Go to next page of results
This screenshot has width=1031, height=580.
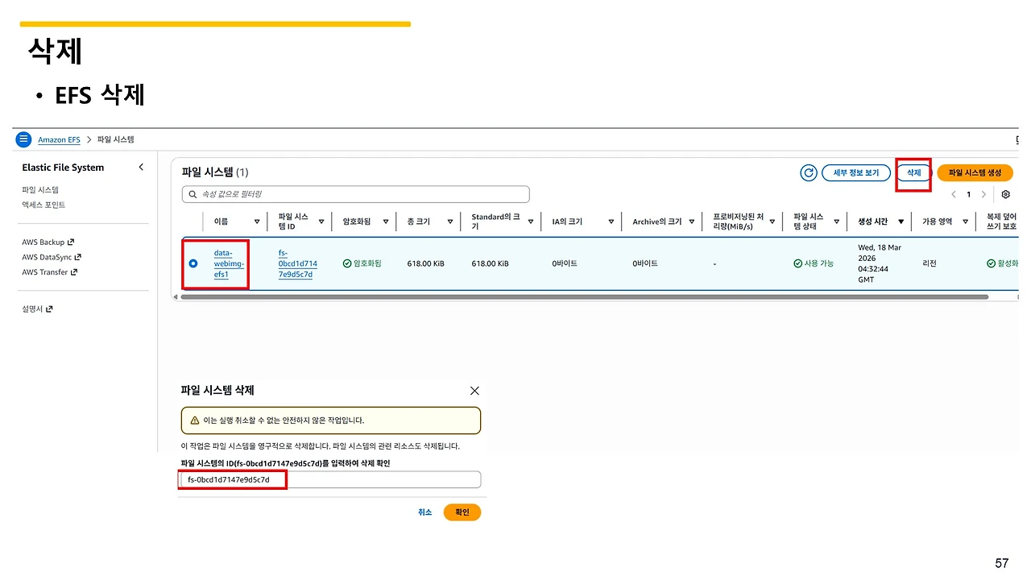pos(983,194)
